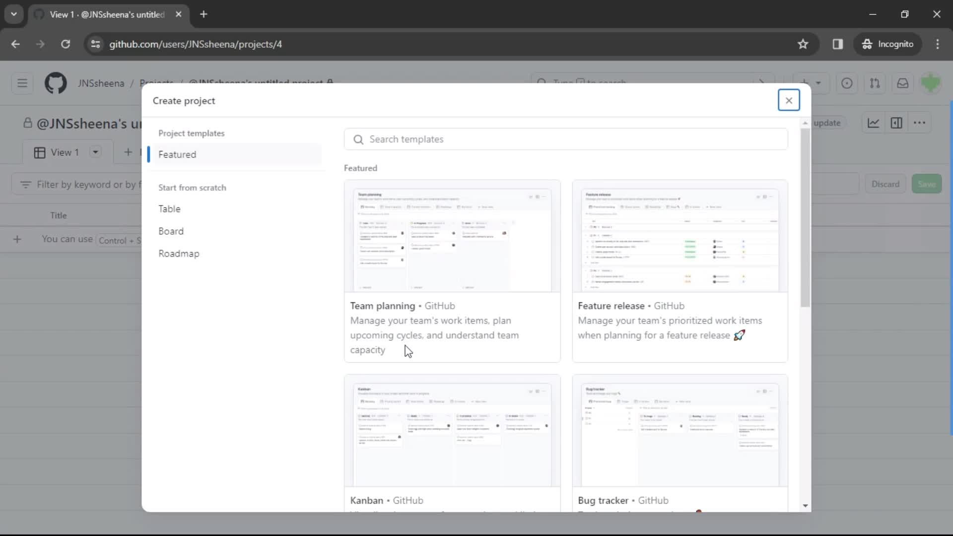The height and width of the screenshot is (536, 953).
Task: Open the Kanban template thumbnail
Action: tap(452, 431)
